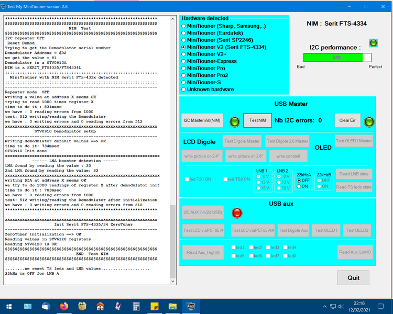Click Read LNB state button
Viewport: 393px width, 314px height.
coord(354,174)
